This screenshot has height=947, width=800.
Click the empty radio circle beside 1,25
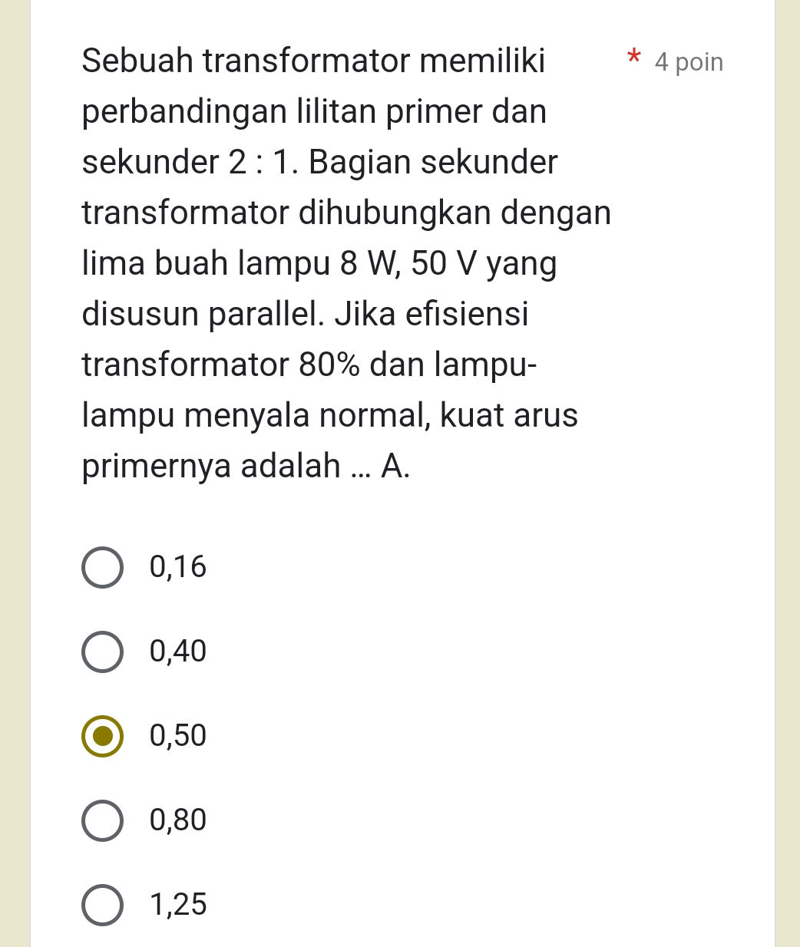pos(102,904)
